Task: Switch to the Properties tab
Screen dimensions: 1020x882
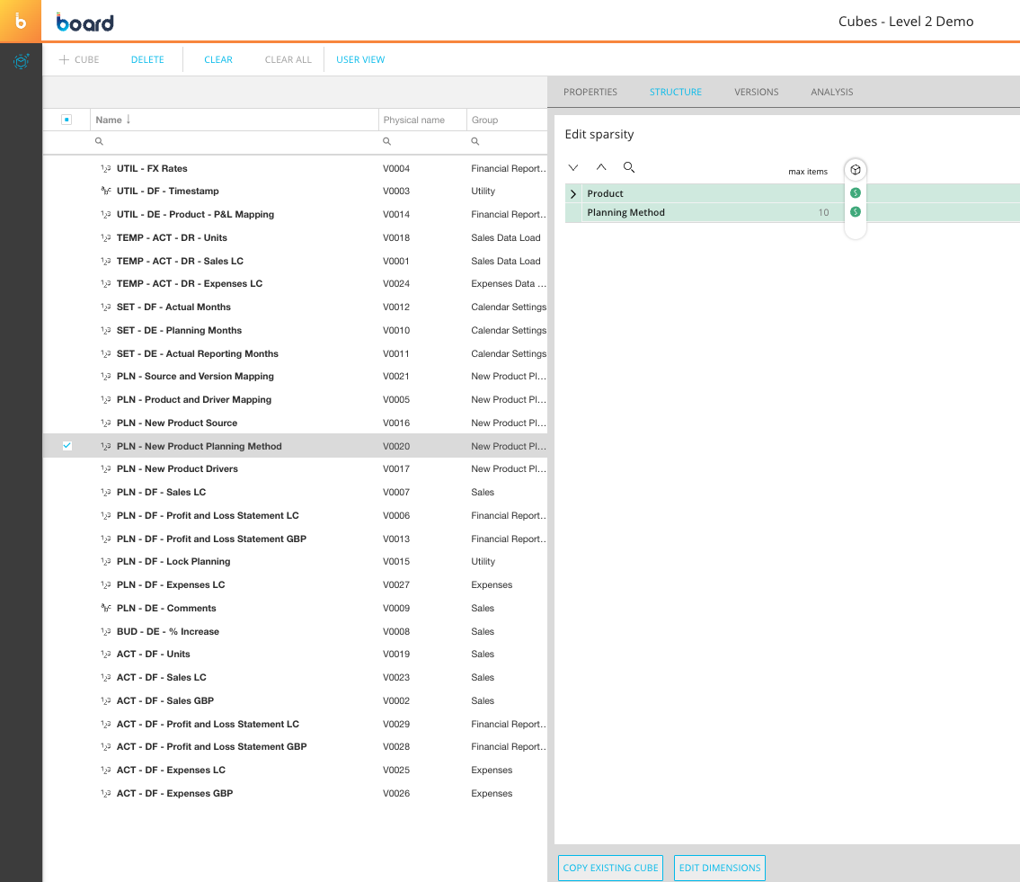Action: (x=590, y=92)
